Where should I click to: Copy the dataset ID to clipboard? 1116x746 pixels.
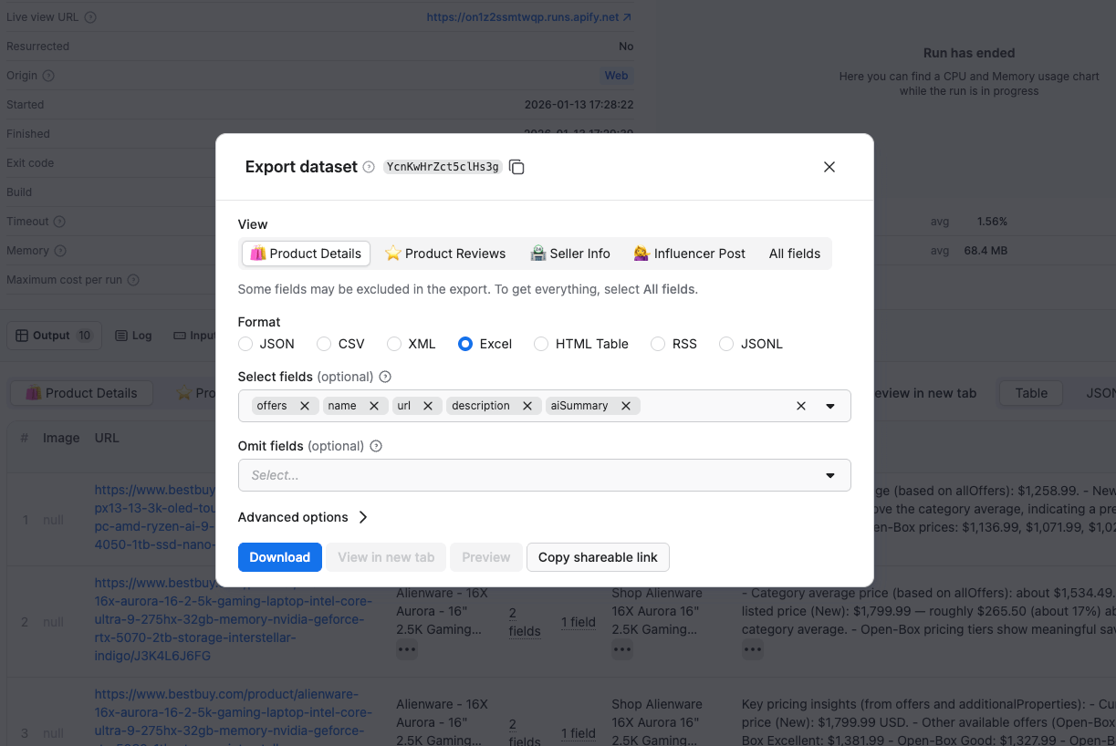516,167
